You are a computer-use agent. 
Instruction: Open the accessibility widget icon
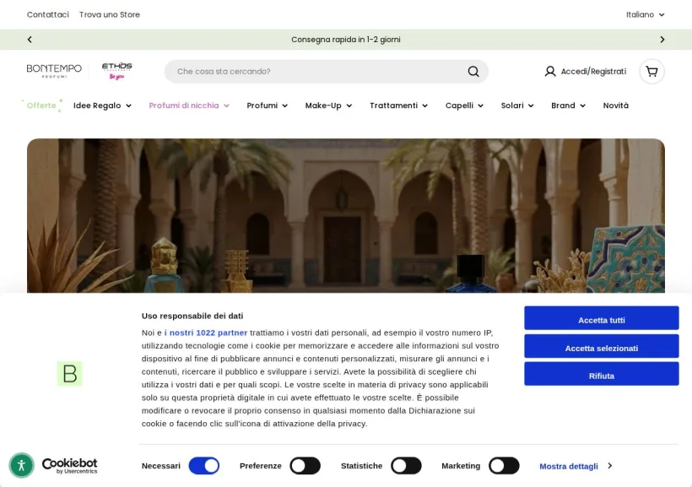point(21,465)
